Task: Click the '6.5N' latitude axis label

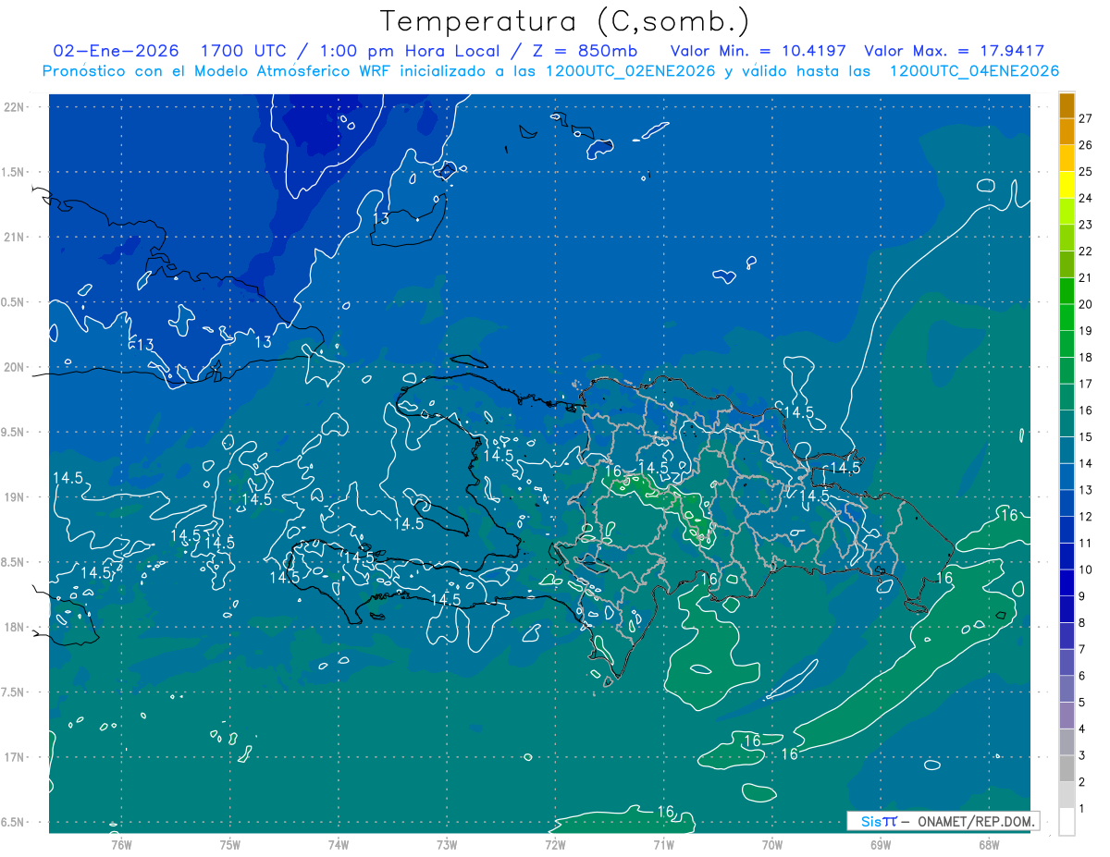Action: [14, 822]
